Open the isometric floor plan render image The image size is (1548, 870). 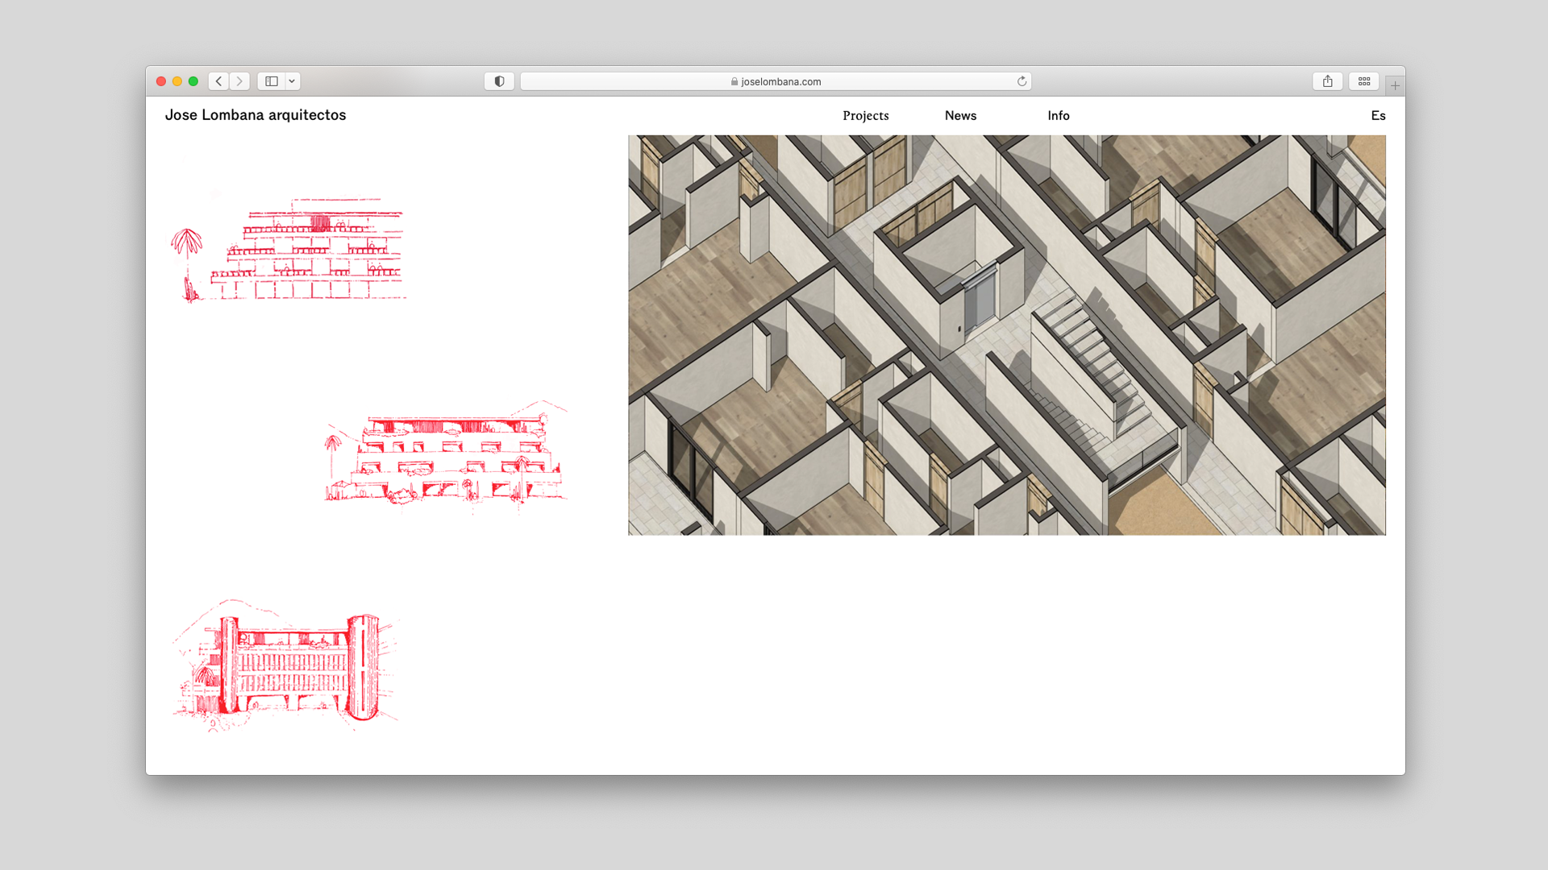1007,335
